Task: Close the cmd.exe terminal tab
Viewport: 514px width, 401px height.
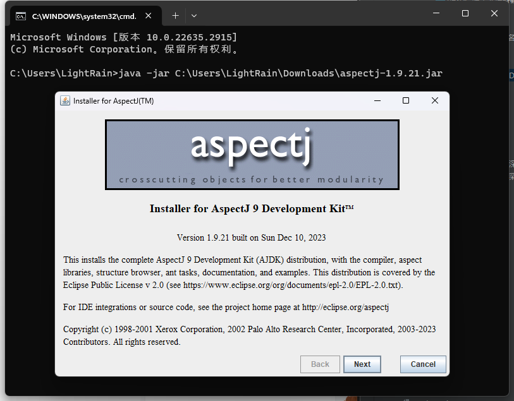Action: point(149,15)
